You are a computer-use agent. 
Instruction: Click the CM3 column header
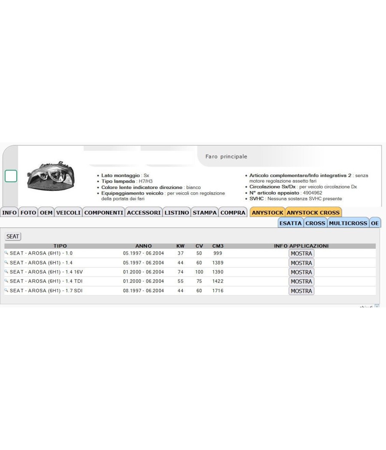(218, 246)
